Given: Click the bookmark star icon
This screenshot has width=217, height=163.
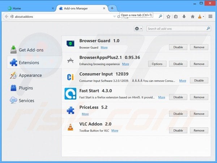Looking at the screenshot, I should click(168, 17).
